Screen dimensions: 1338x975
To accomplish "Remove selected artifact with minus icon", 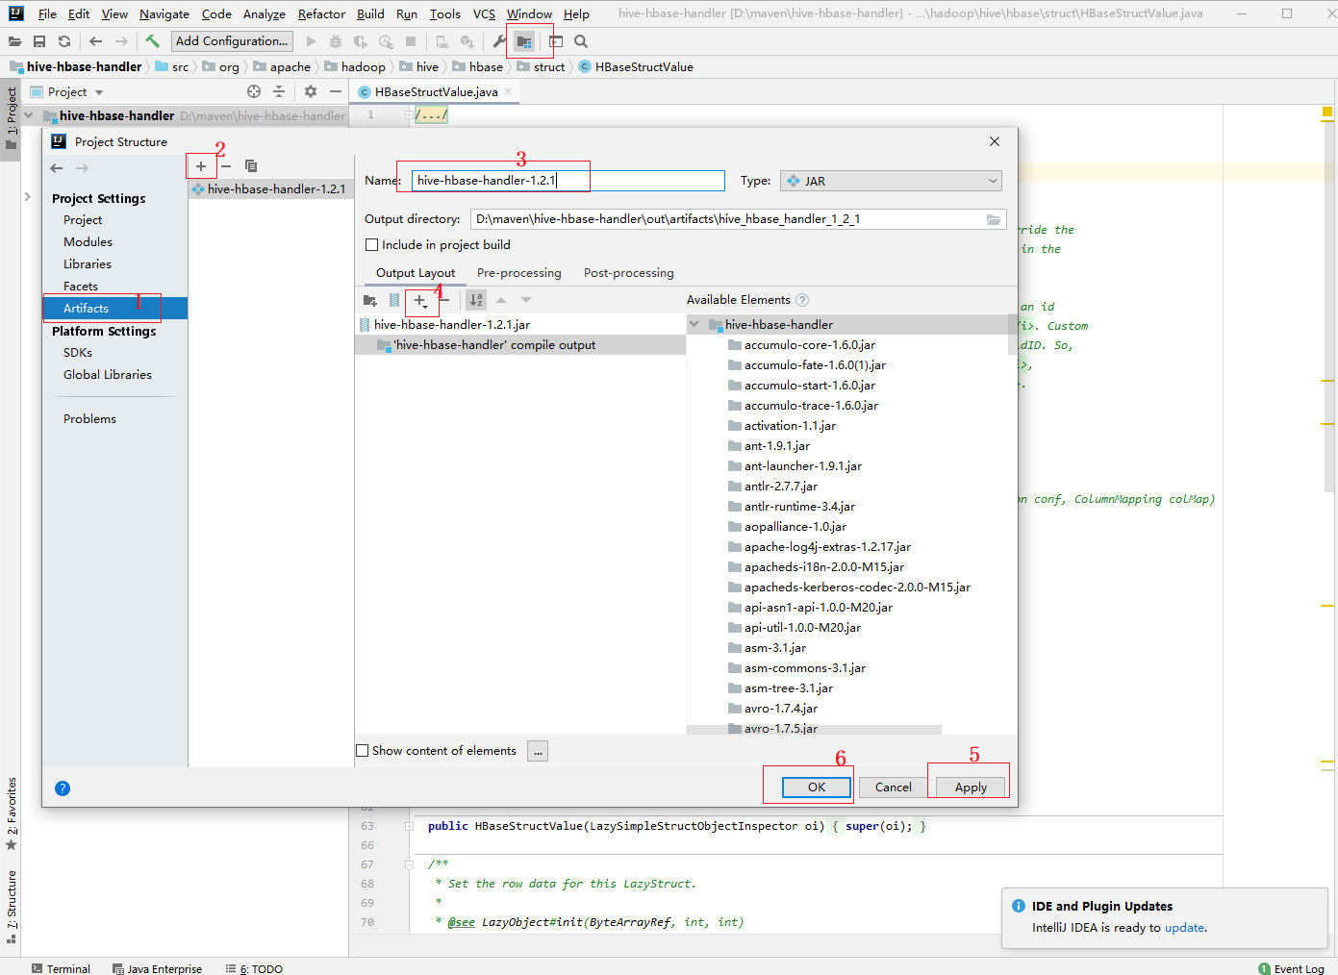I will coord(226,166).
